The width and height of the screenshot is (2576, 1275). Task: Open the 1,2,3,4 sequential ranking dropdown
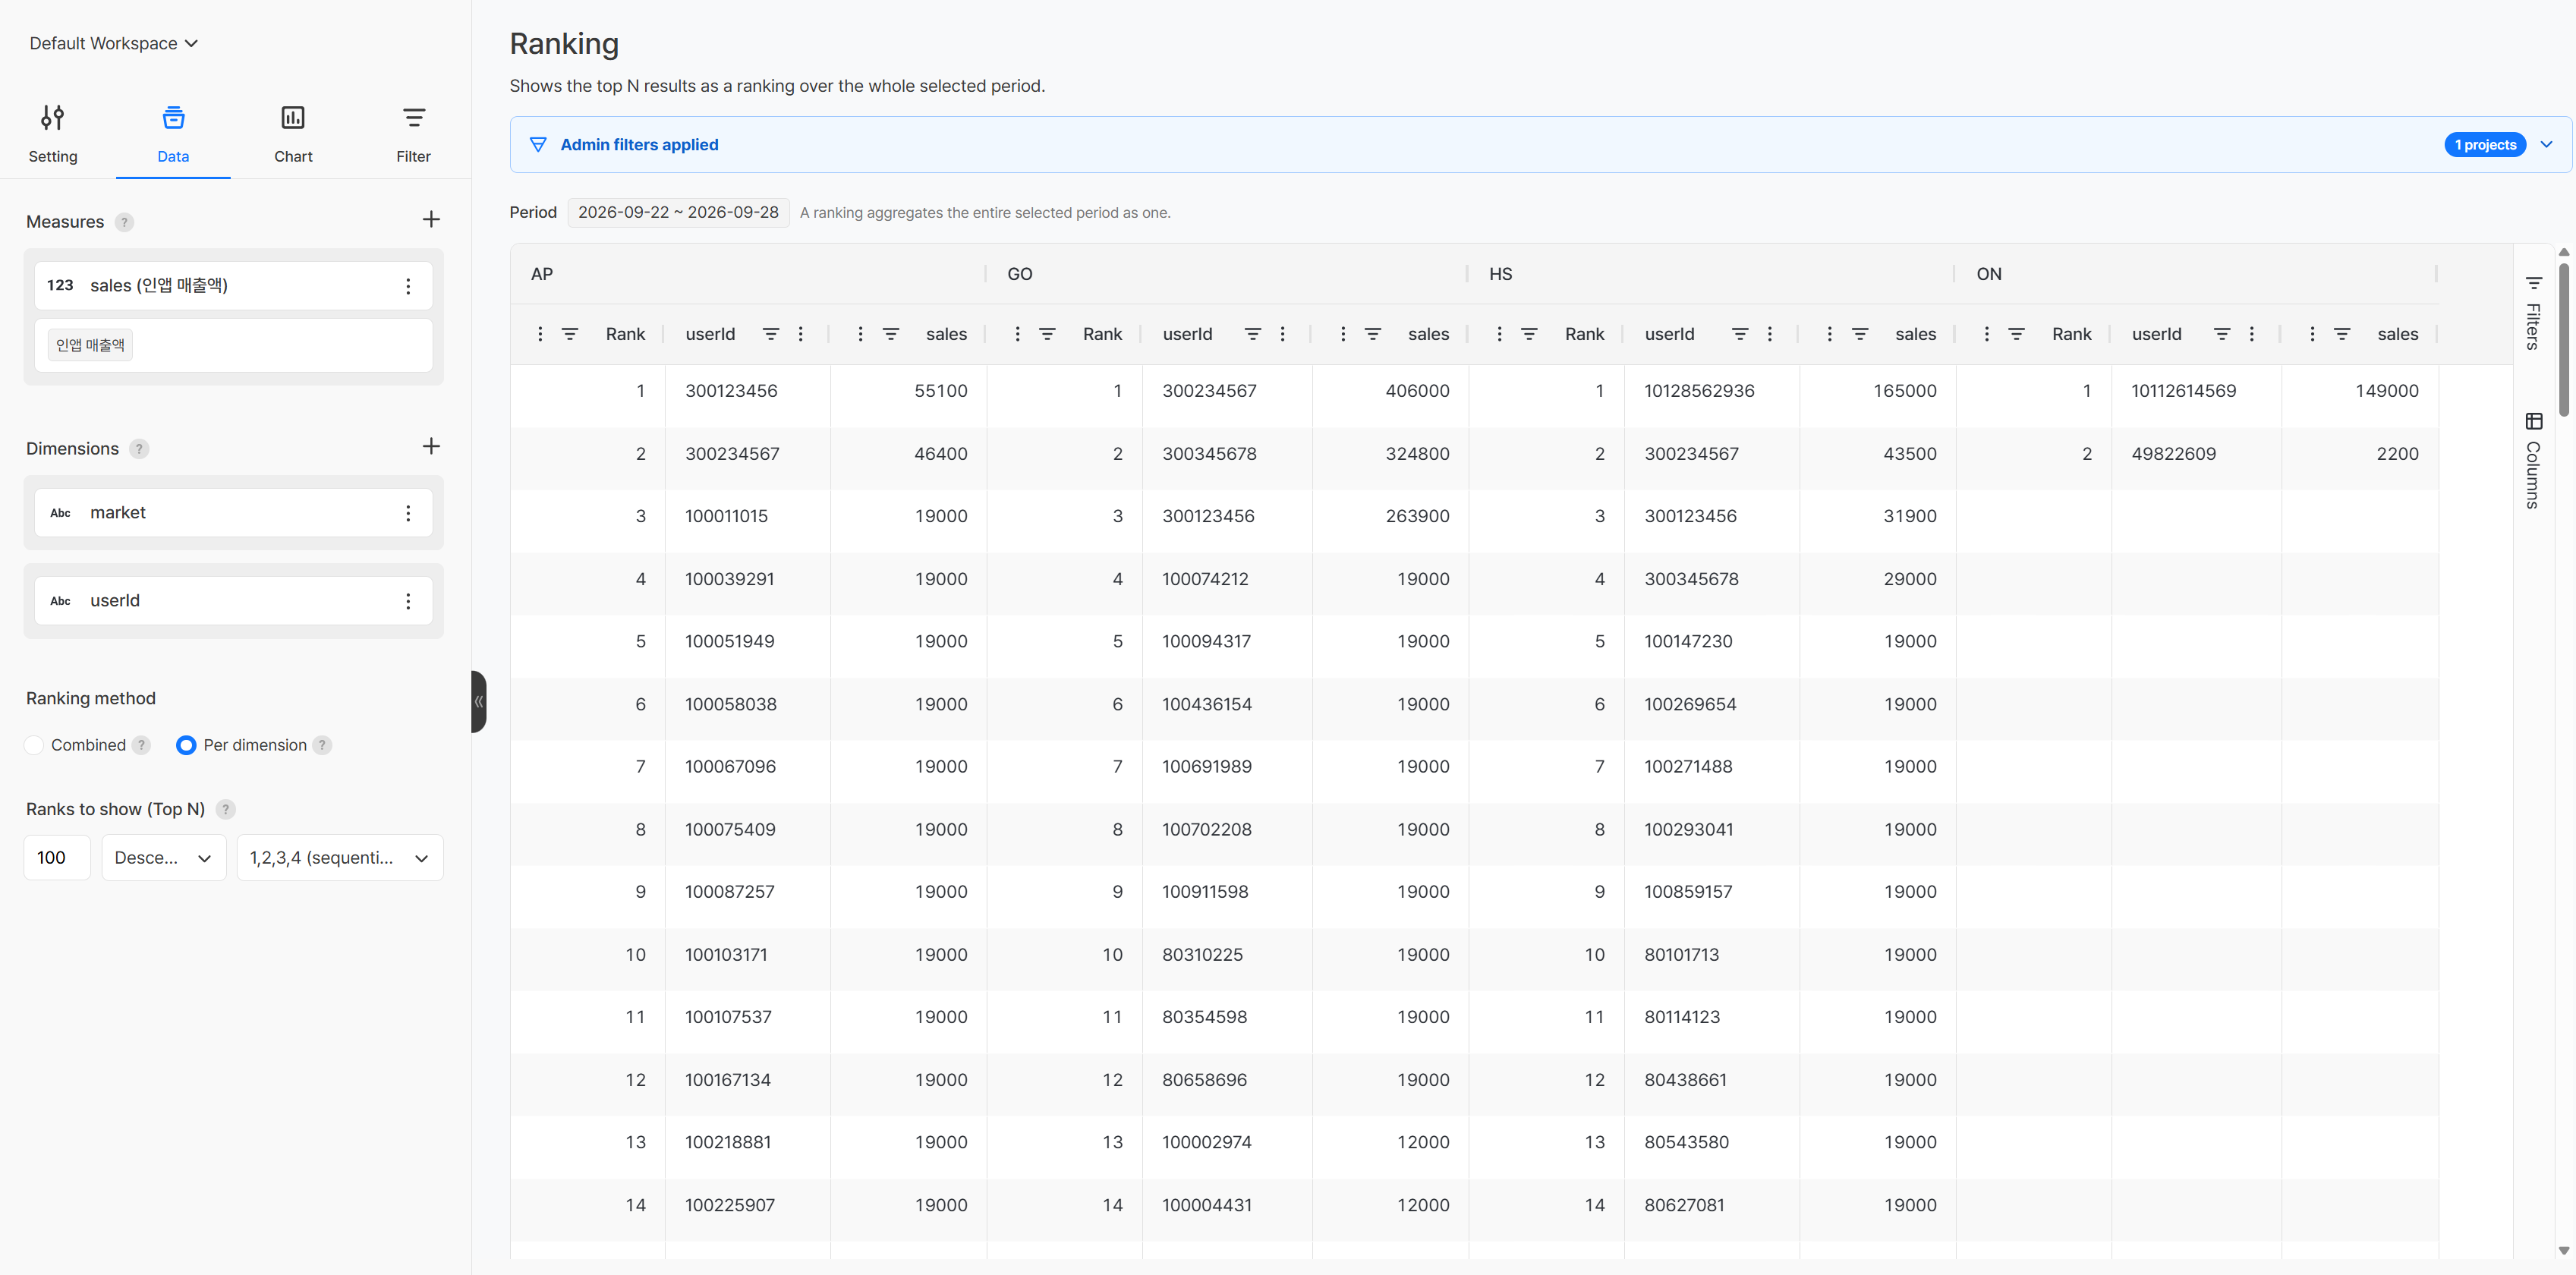pyautogui.click(x=340, y=858)
